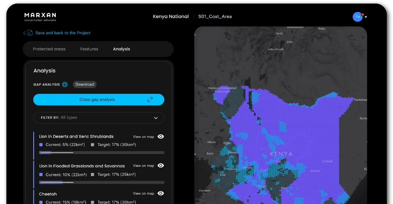This screenshot has height=204, width=393.
Task: Click progress bar of Lion in Flooded Grasslands
Action: 102,182
